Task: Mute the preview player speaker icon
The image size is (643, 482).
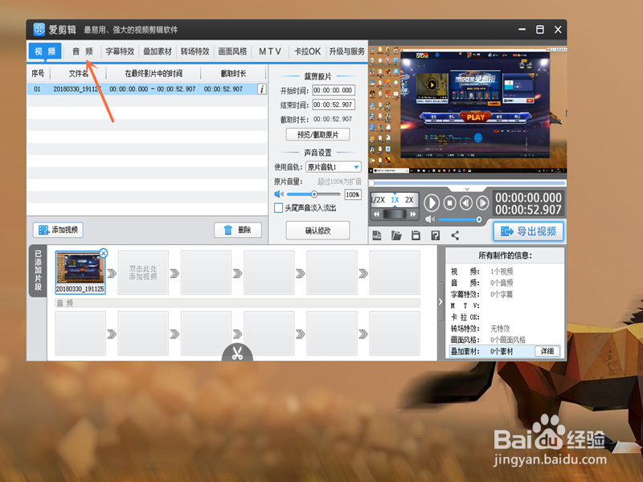Action: [x=430, y=219]
